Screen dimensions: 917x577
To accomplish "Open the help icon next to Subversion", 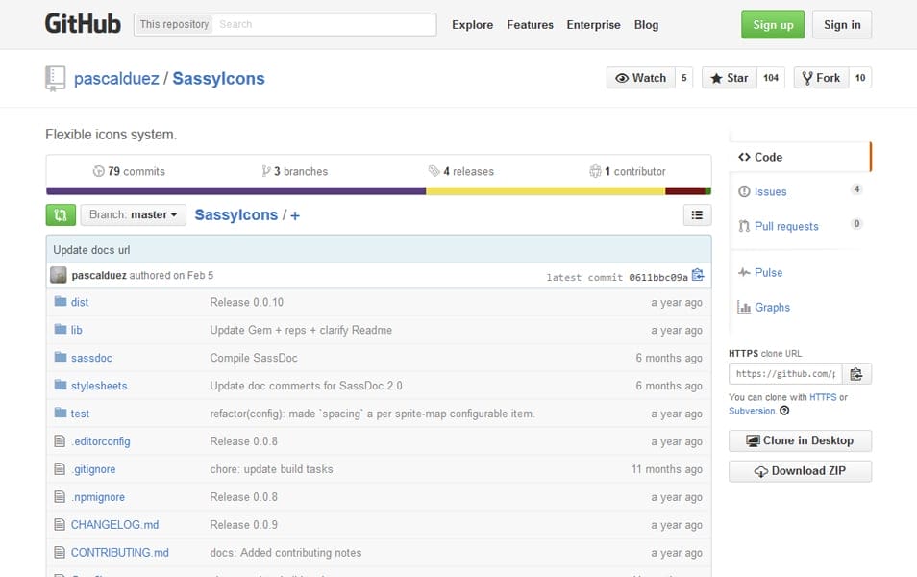I will click(x=784, y=411).
